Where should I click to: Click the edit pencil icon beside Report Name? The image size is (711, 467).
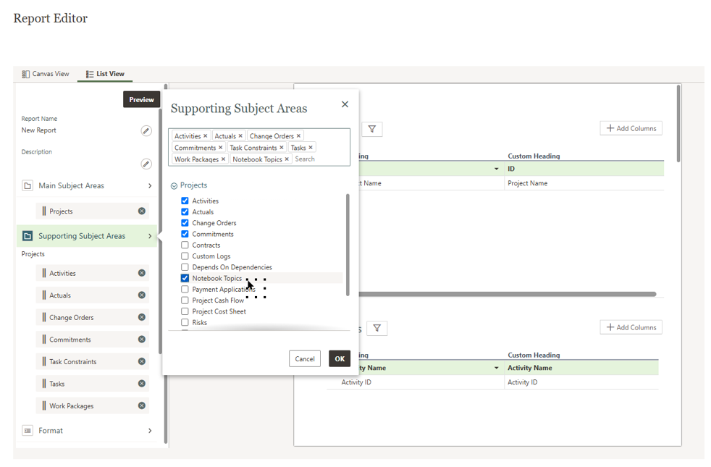coord(146,131)
